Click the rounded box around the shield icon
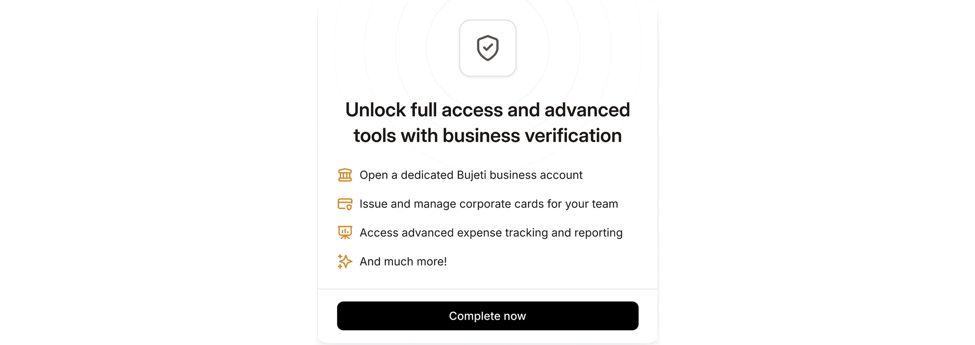 click(487, 48)
